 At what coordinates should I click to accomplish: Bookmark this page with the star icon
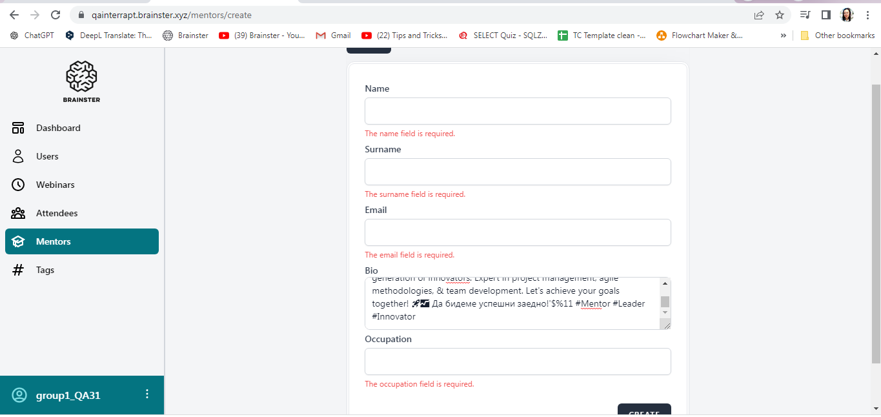(x=780, y=15)
